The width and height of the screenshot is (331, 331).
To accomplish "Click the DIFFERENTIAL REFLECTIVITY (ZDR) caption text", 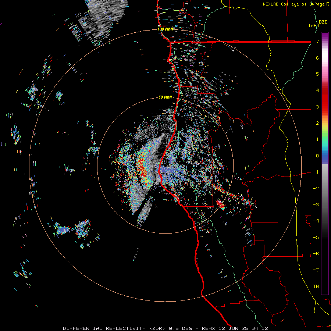I will coord(114,328).
